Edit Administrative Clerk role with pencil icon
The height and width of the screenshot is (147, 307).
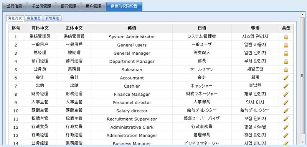(x=286, y=127)
